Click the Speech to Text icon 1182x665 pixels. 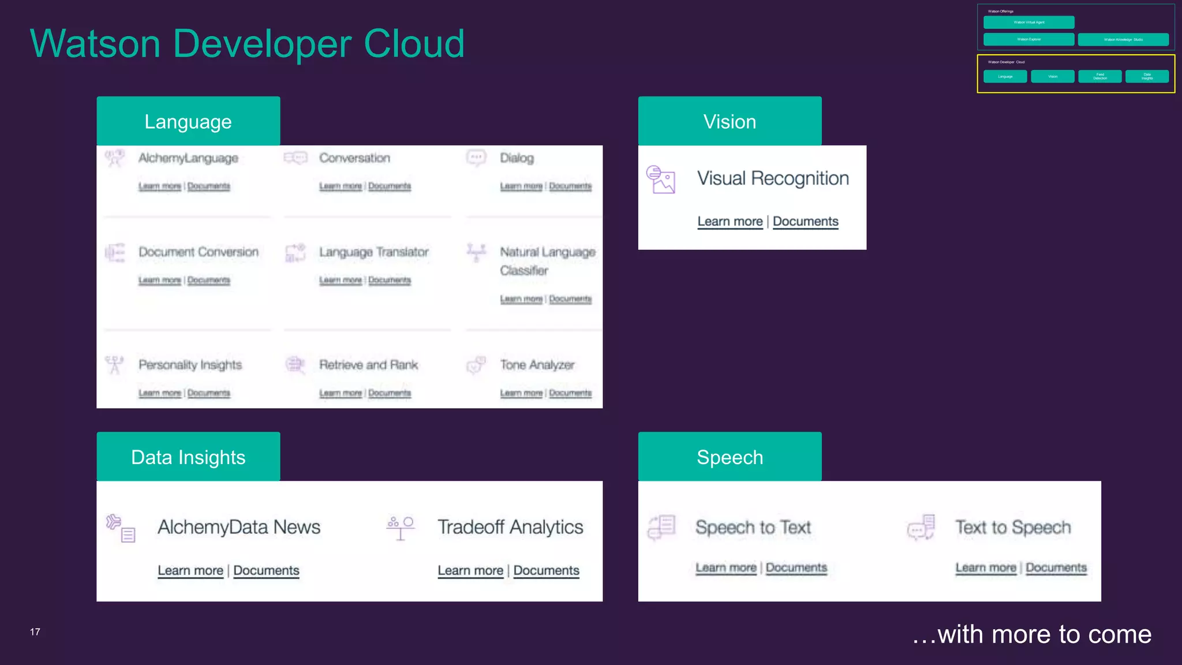point(661,527)
